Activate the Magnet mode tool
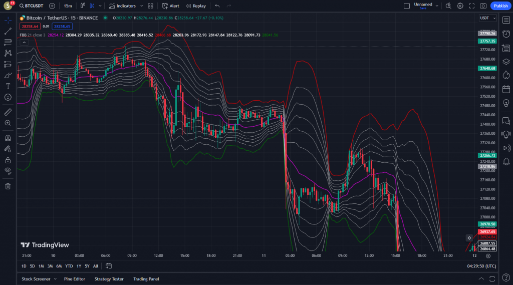This screenshot has height=285, width=513. (x=8, y=138)
